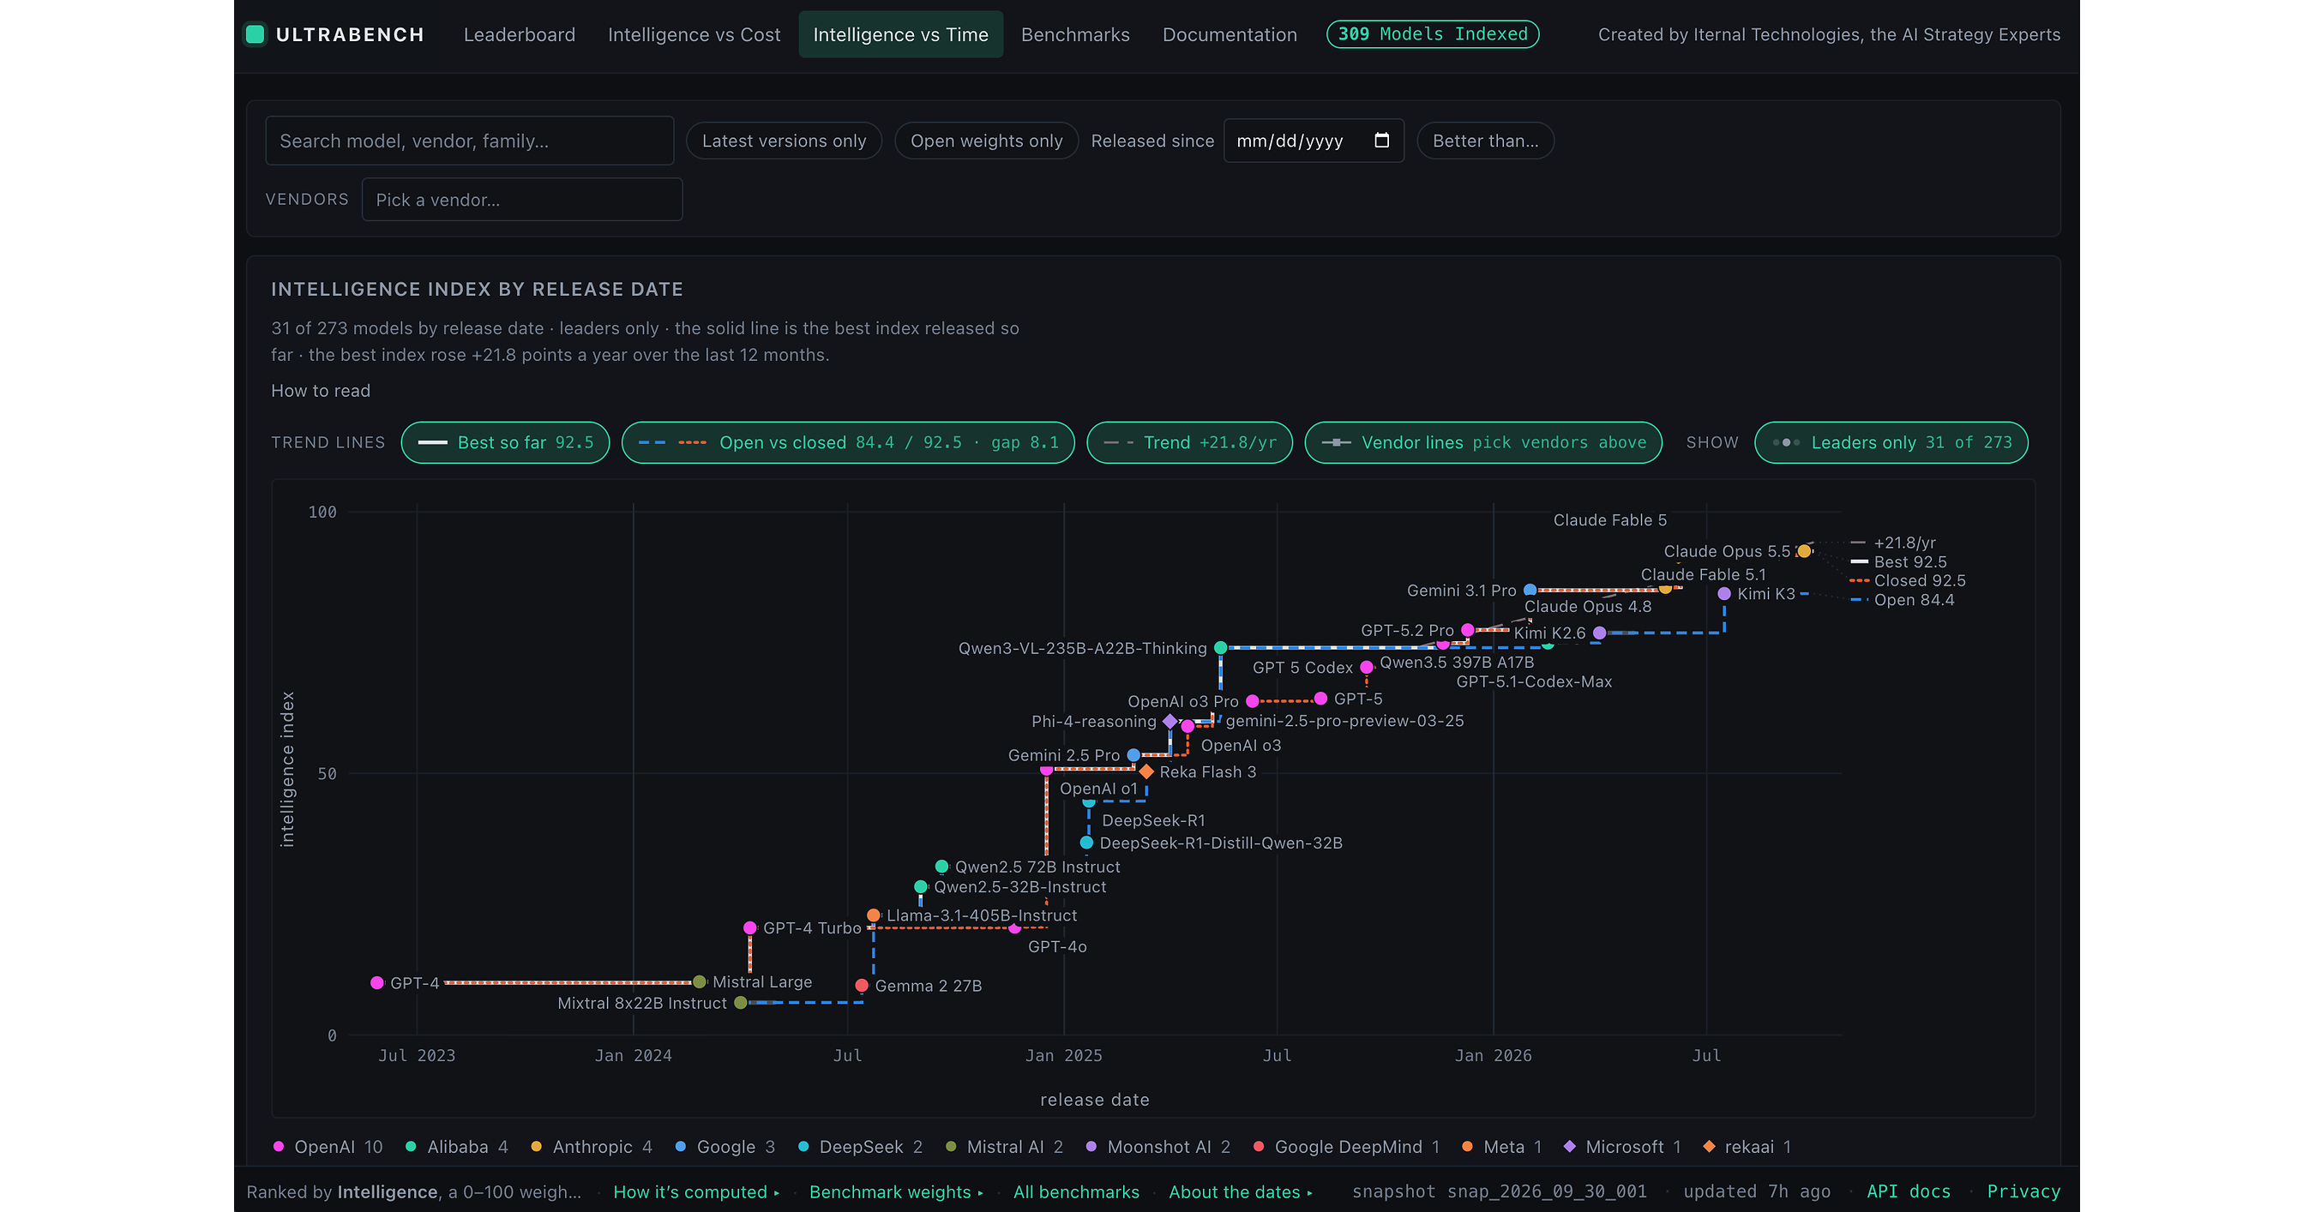Image resolution: width=2315 pixels, height=1212 pixels.
Task: Select the Qwen3-VL-235B-A22B-Thinking marker
Action: (1220, 648)
